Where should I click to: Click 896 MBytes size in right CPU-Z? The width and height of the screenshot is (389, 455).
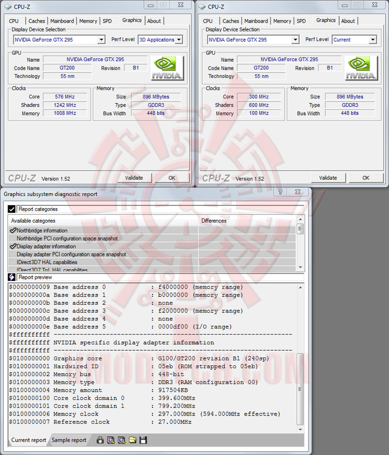click(x=350, y=97)
